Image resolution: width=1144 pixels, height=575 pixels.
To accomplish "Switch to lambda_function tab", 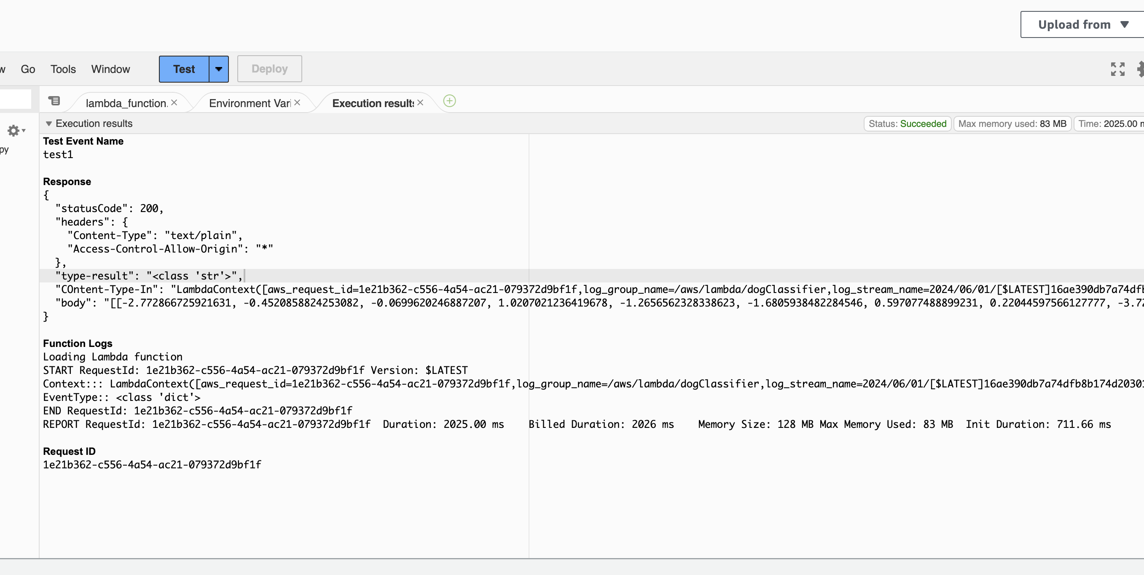I will (x=126, y=103).
